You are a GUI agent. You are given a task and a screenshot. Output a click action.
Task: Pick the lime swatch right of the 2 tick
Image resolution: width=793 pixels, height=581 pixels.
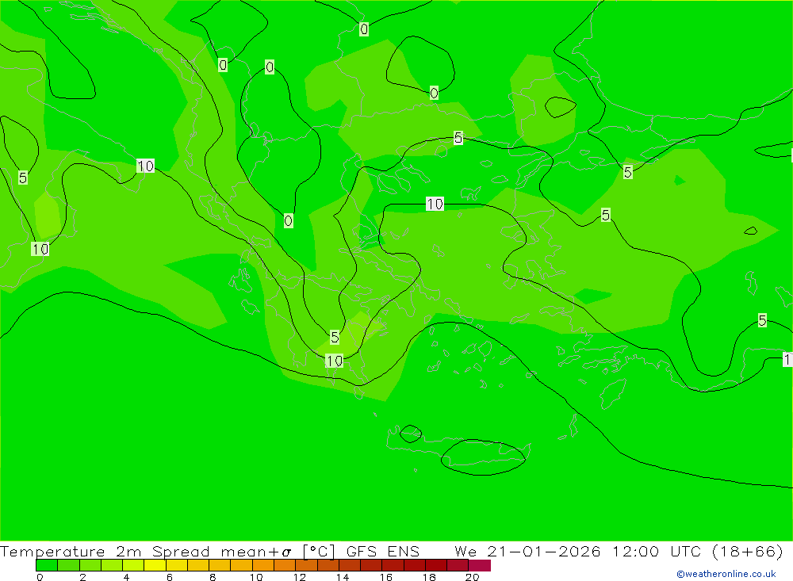coord(90,565)
